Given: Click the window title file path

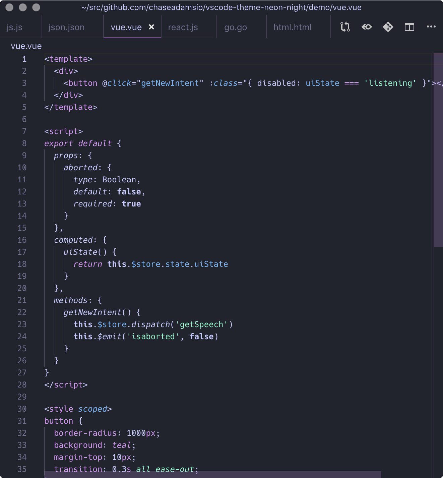Looking at the screenshot, I should click(x=221, y=7).
